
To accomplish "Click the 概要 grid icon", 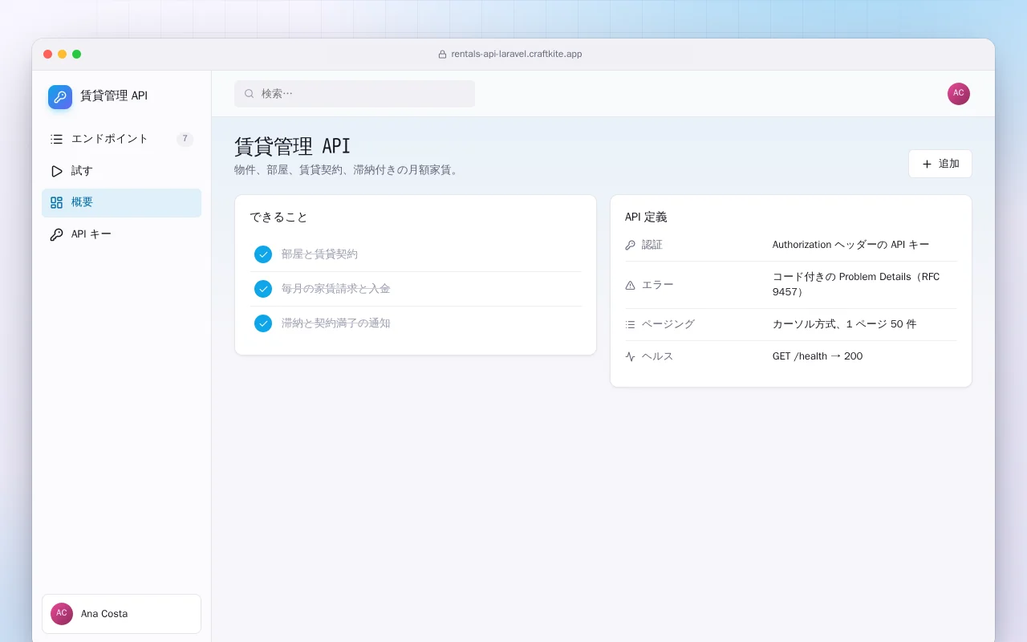I will (56, 203).
